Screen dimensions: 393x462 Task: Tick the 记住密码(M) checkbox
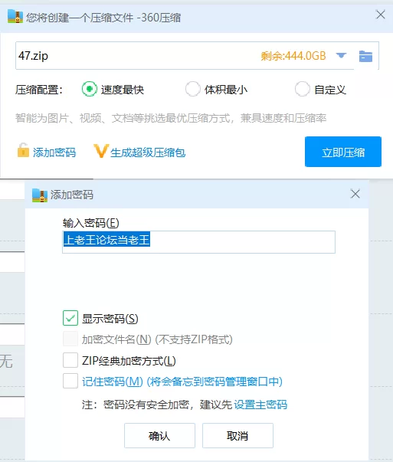click(x=70, y=381)
